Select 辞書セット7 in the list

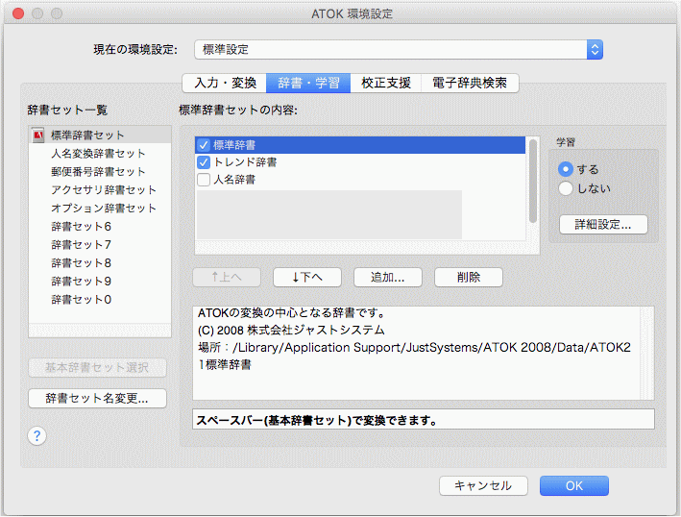[100, 245]
